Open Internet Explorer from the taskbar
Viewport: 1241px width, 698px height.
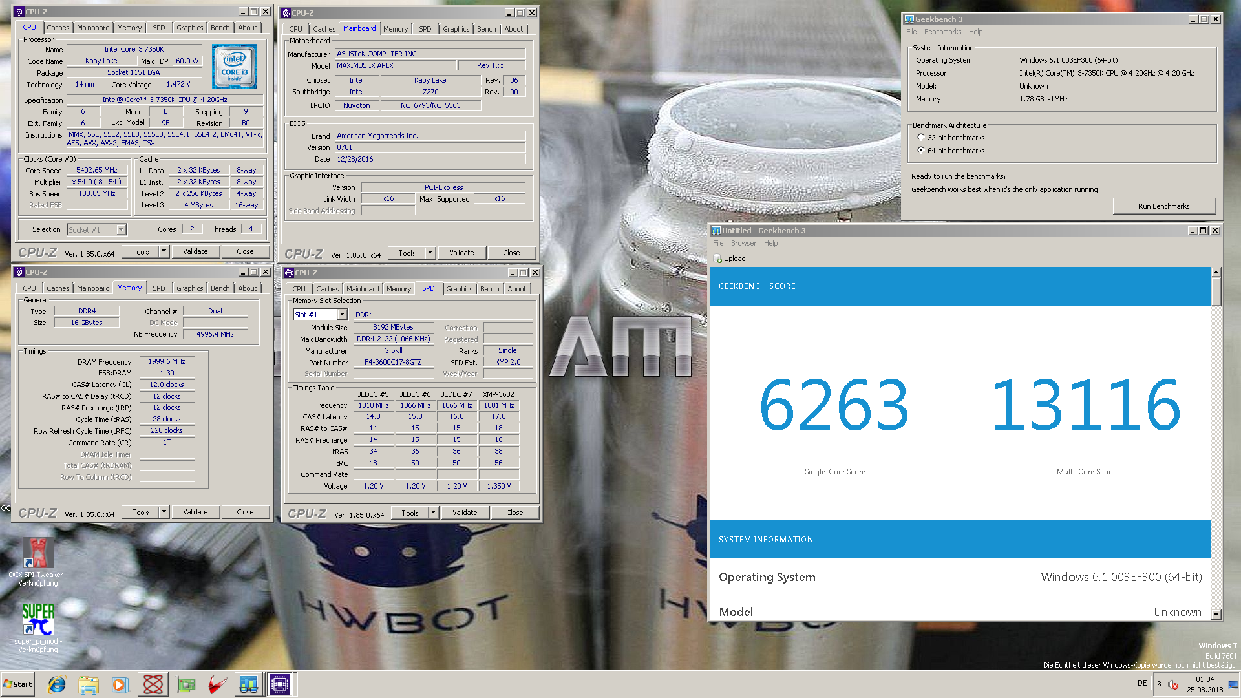click(x=57, y=684)
